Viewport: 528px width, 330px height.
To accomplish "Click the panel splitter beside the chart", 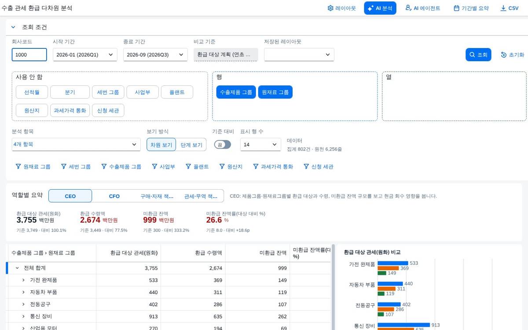I will tap(333, 287).
